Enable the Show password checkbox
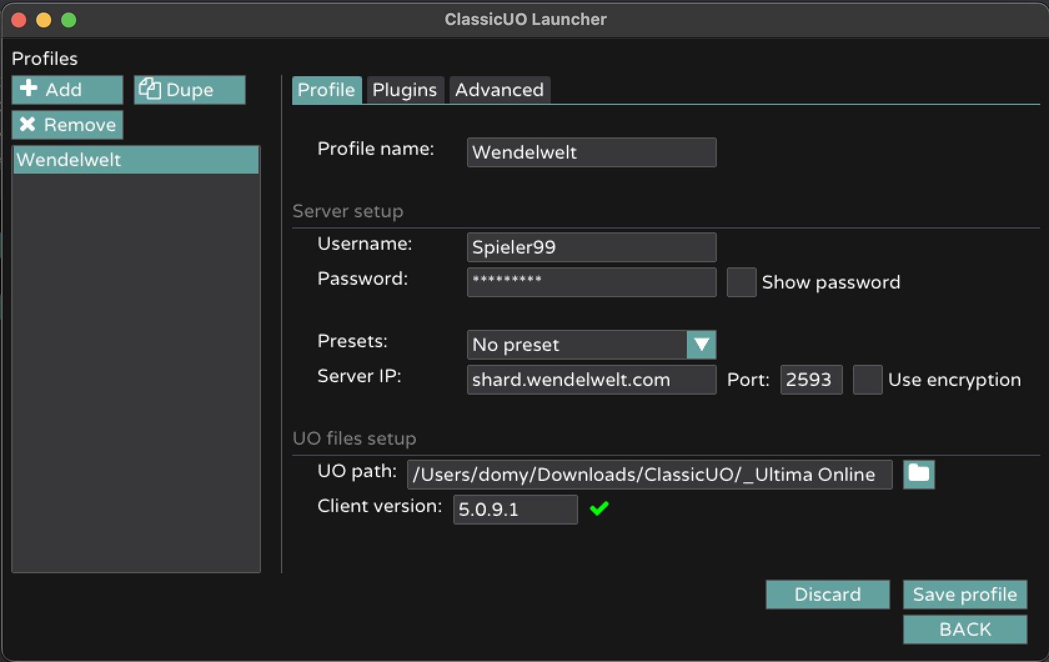Viewport: 1049px width, 662px height. coord(741,282)
